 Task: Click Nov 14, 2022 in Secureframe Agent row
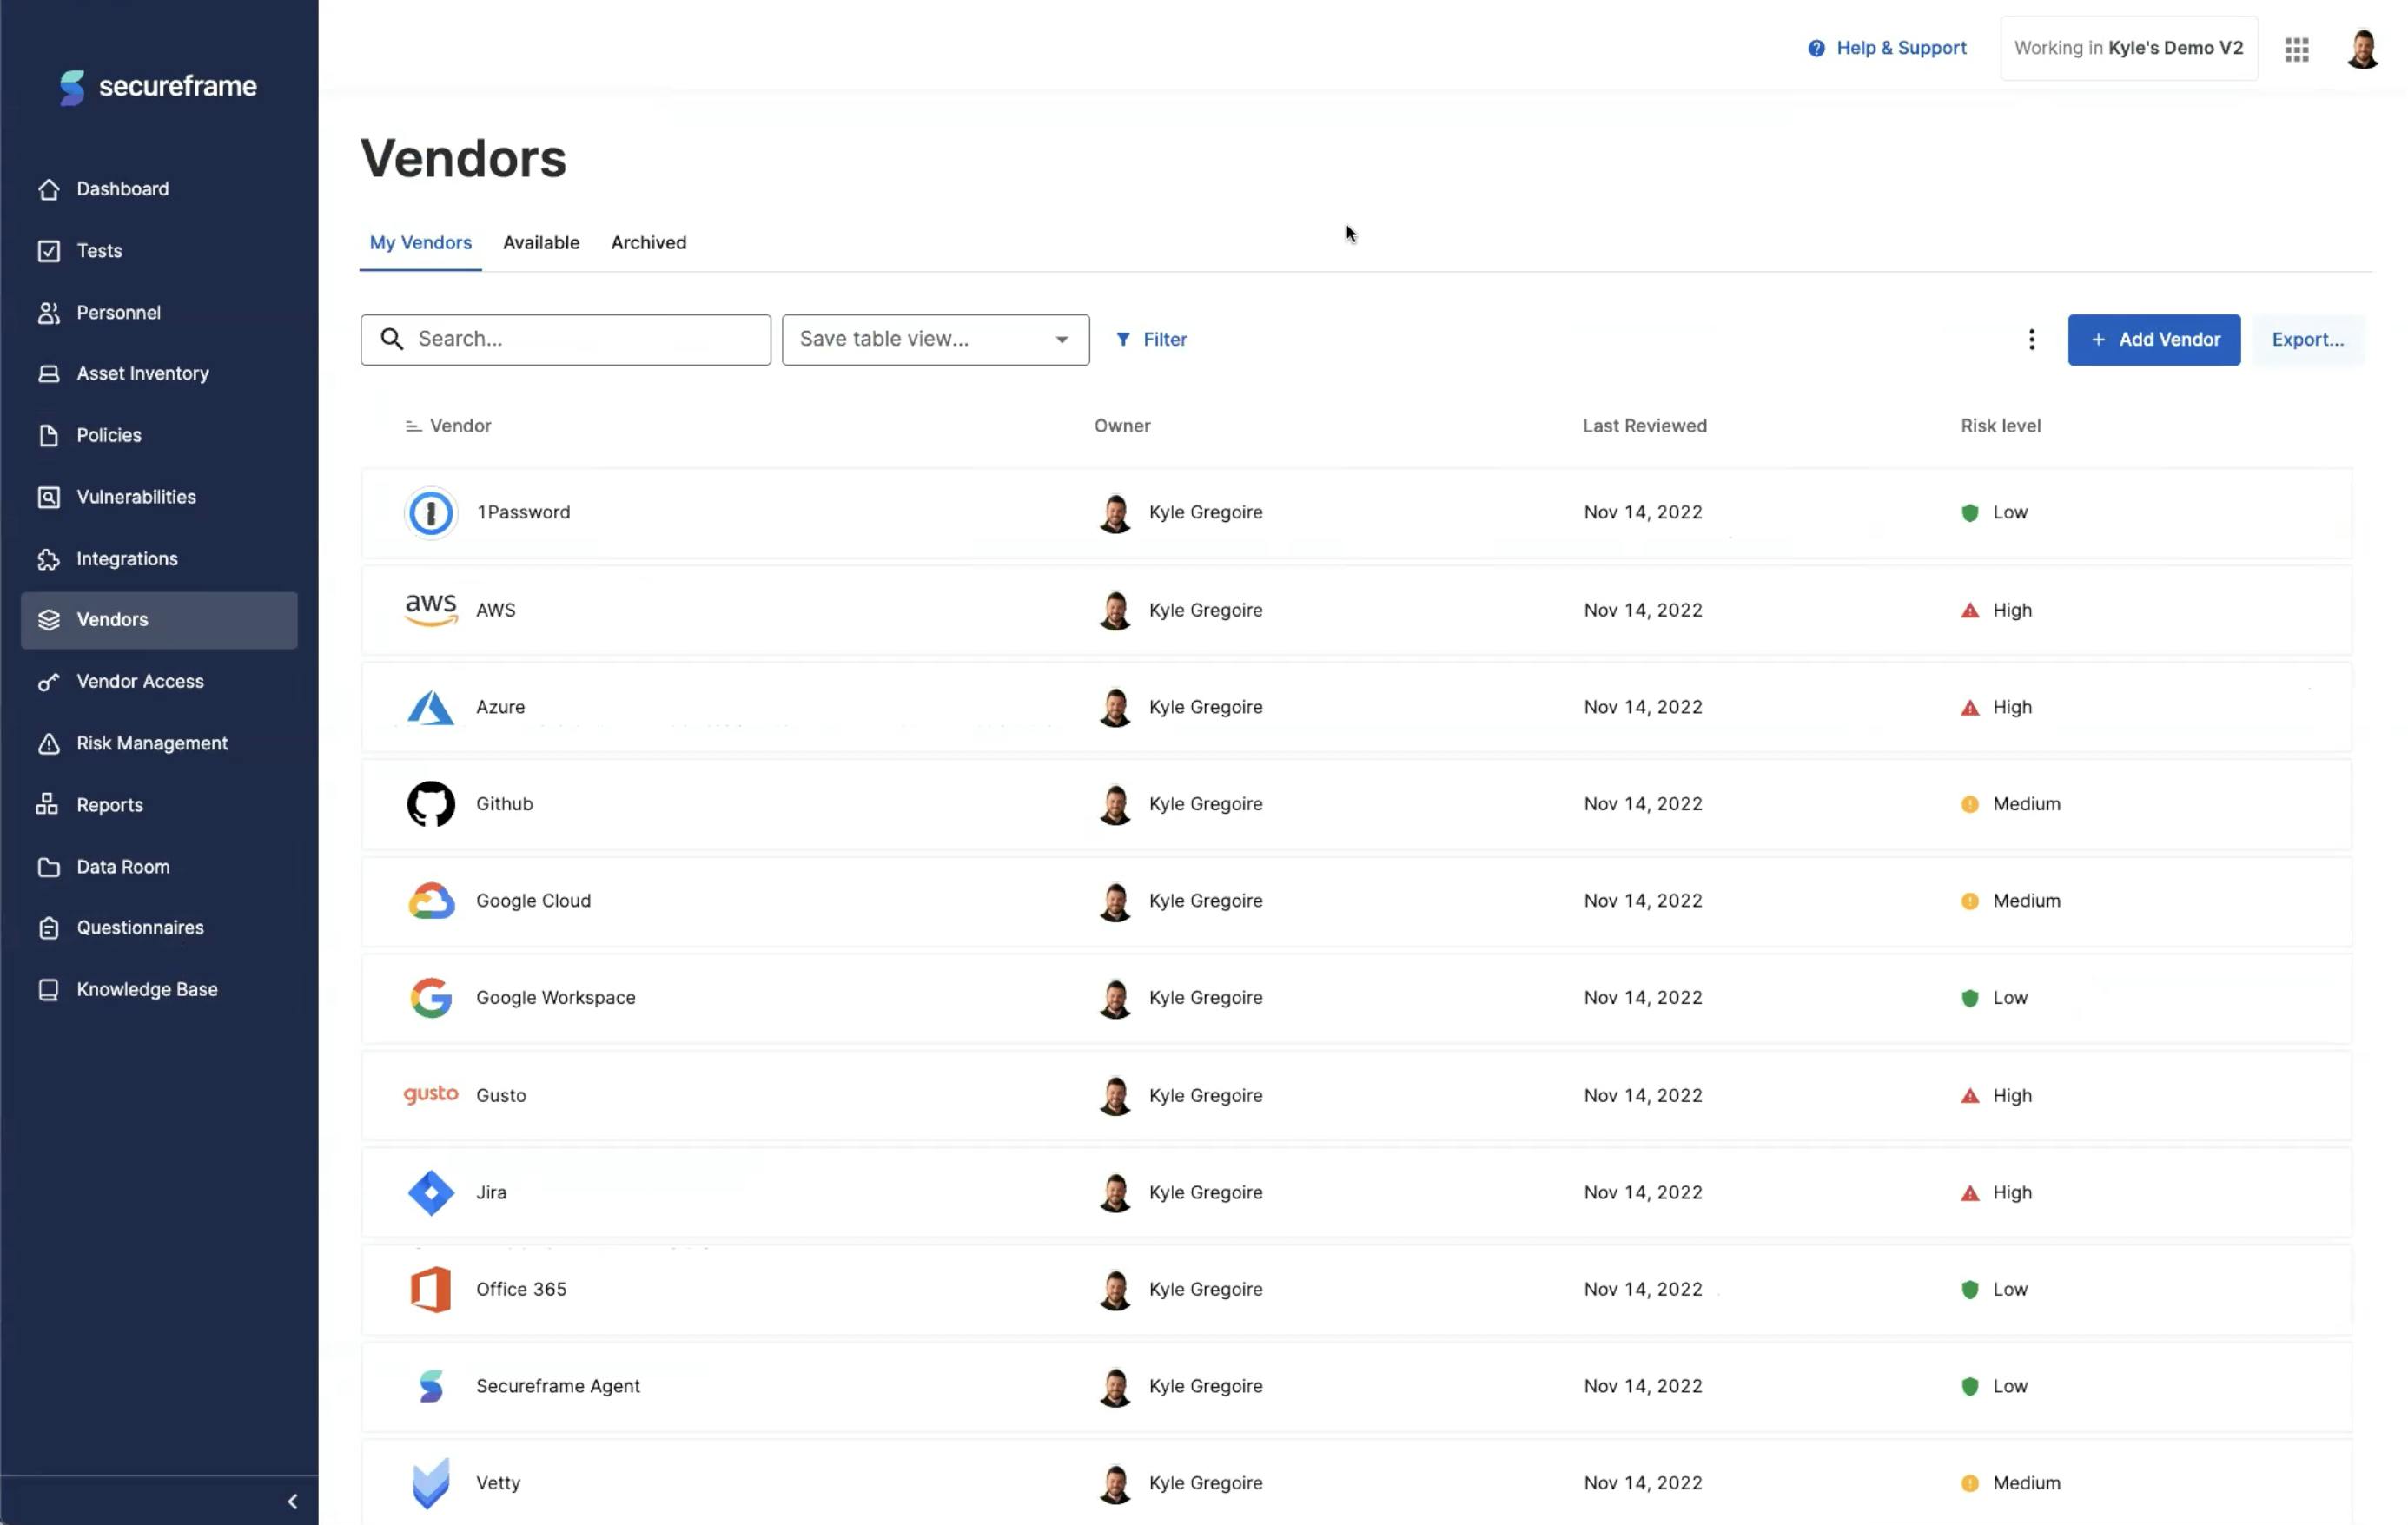pyautogui.click(x=1642, y=1386)
